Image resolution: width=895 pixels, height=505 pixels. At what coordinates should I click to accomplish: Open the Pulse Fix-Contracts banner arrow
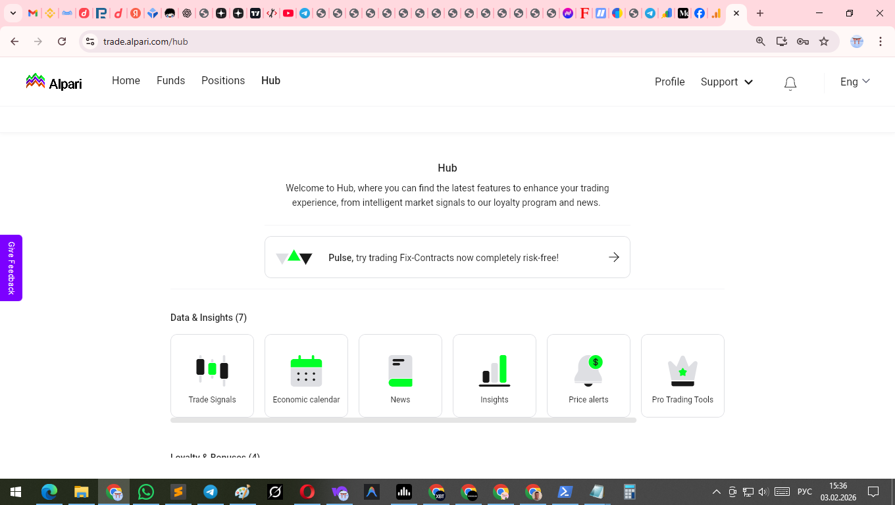pyautogui.click(x=613, y=257)
